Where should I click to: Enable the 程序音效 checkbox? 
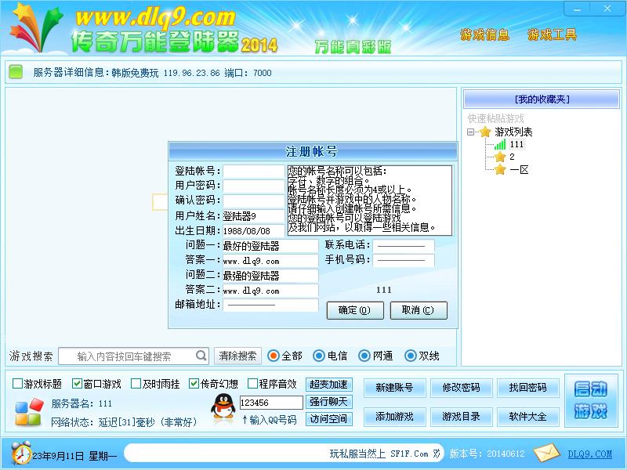click(x=252, y=384)
